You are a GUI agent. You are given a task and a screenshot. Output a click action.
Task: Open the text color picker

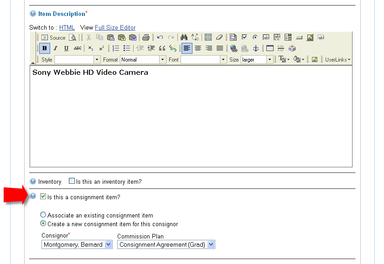[x=284, y=59]
